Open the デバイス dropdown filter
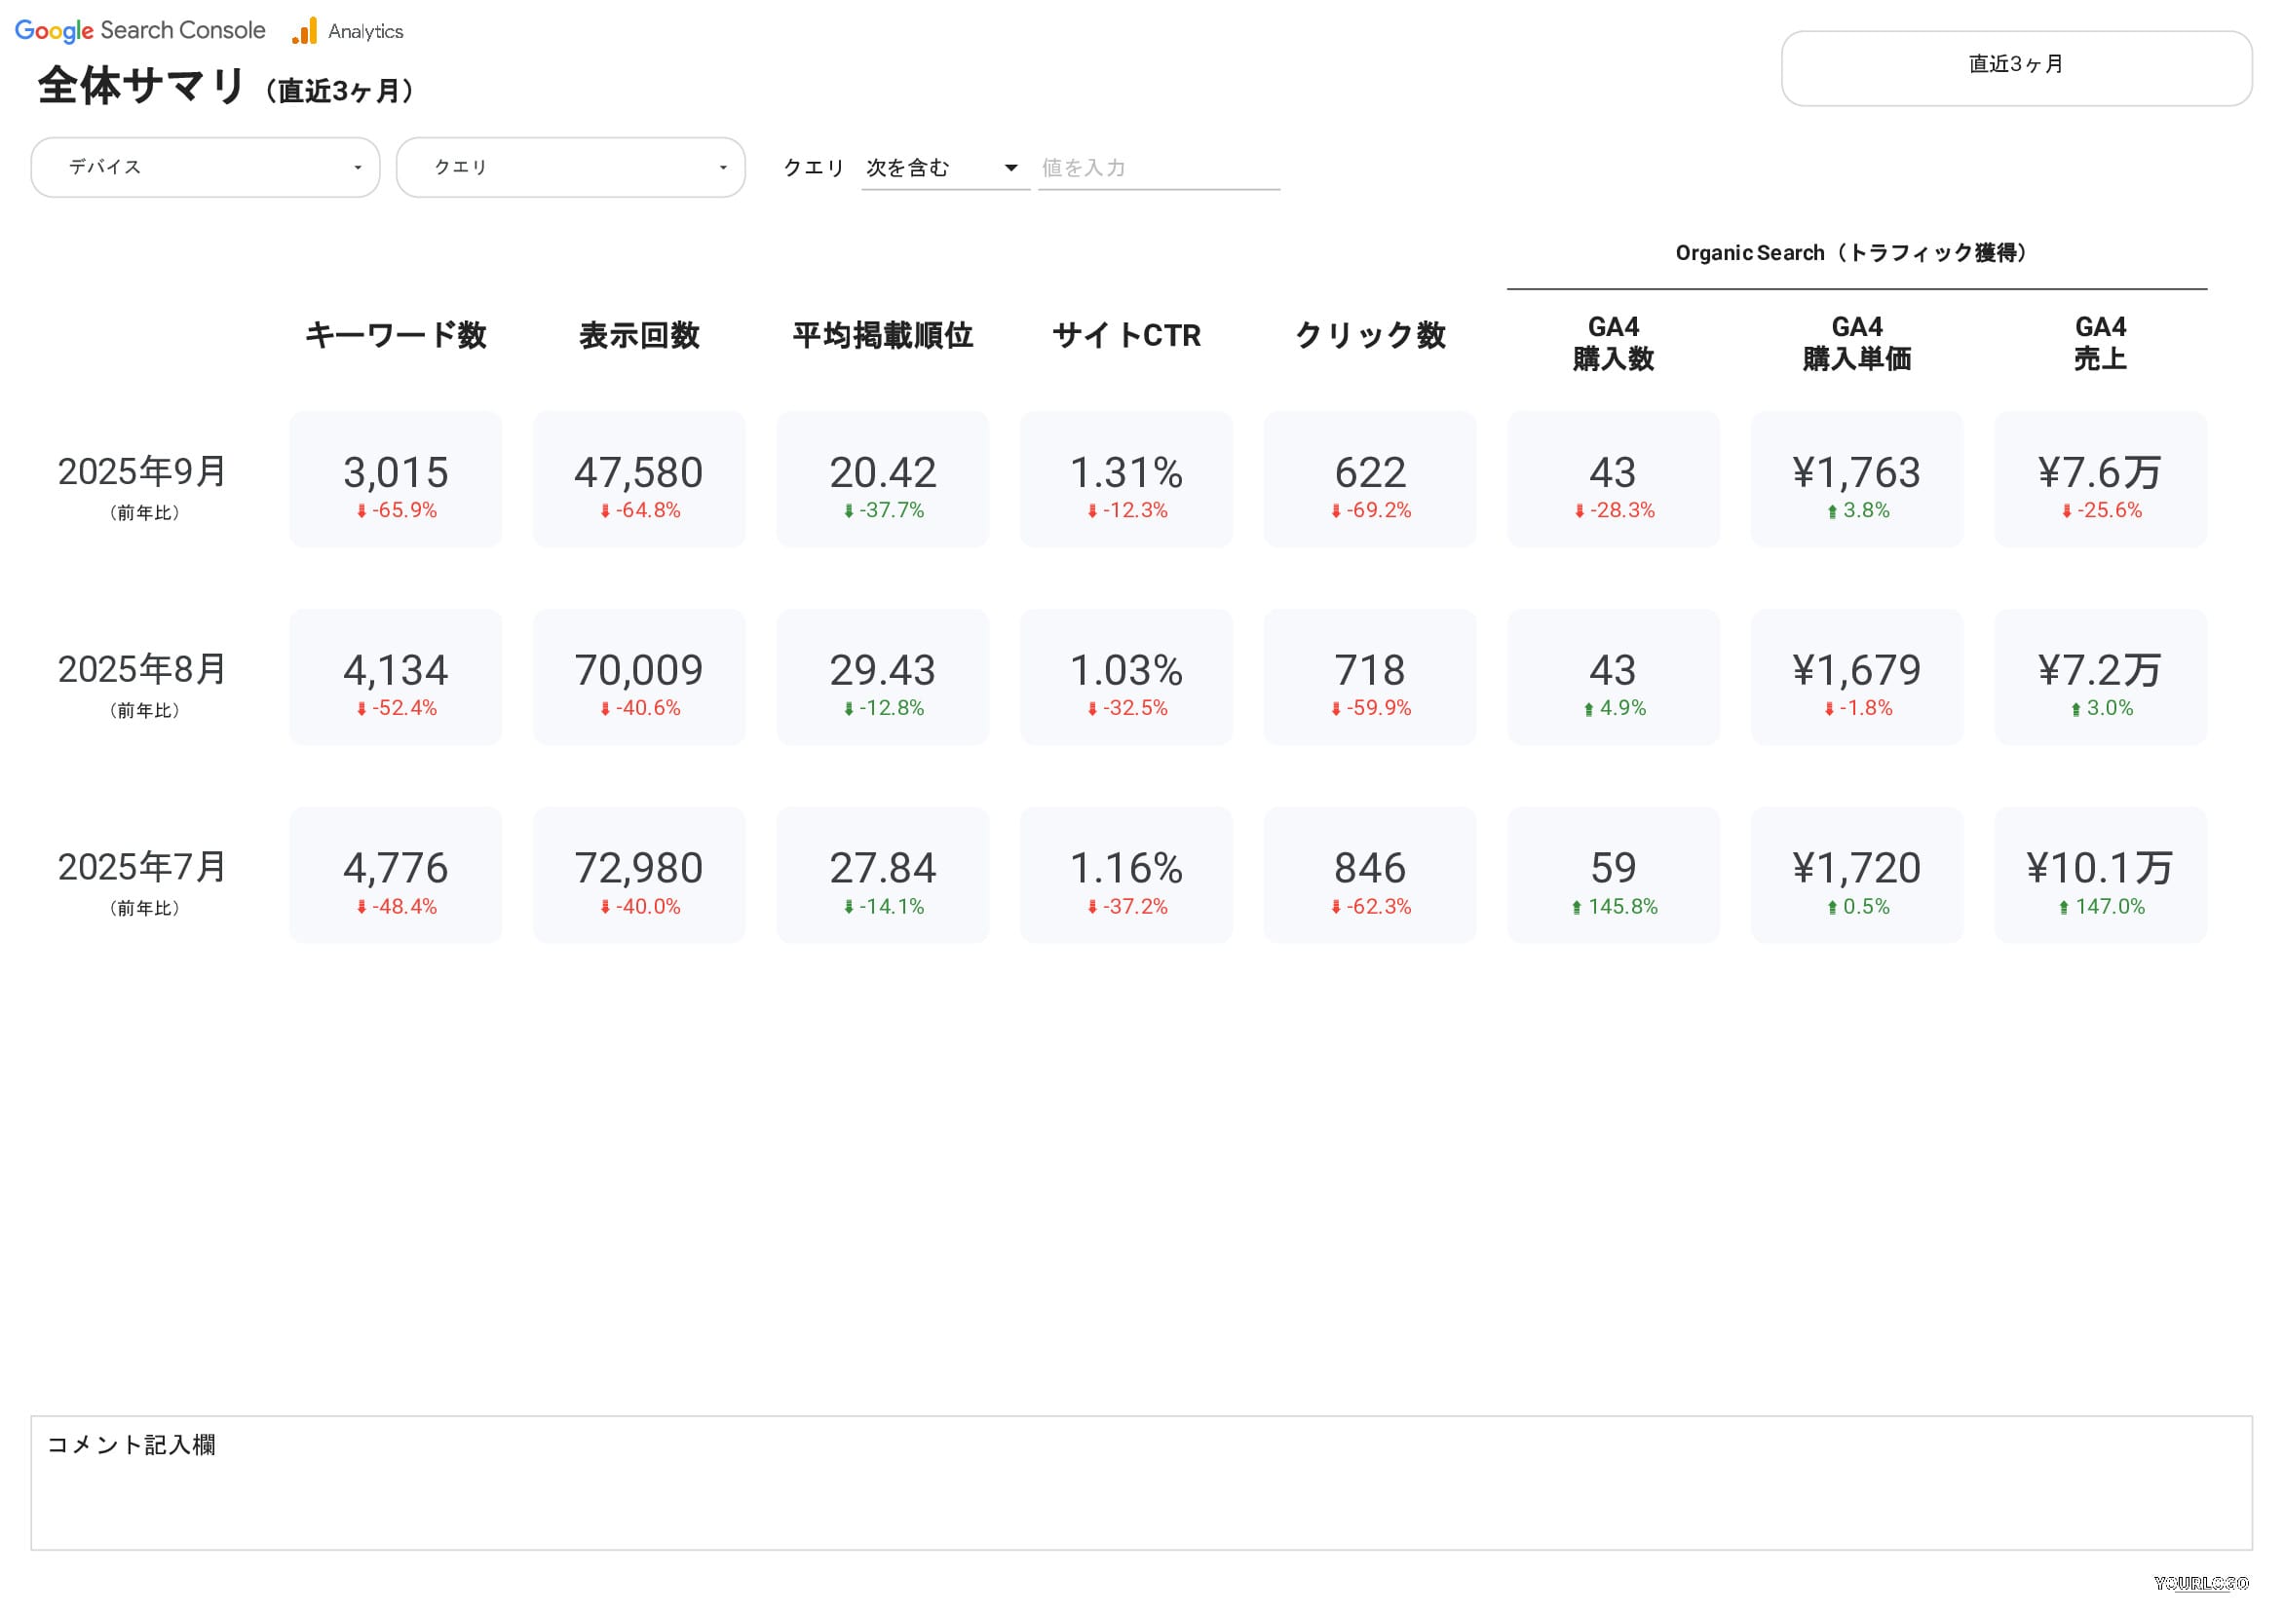The width and height of the screenshot is (2284, 1613). pos(205,168)
